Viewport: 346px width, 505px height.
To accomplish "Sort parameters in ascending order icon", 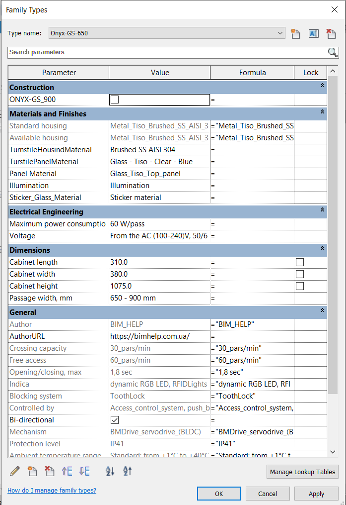I will (110, 471).
